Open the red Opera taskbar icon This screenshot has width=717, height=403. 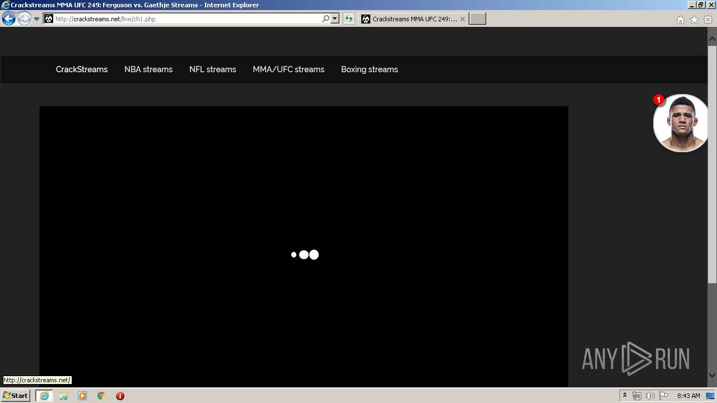120,396
